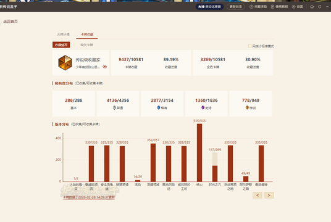Enable the standard-mode-only checkbox

point(249,46)
